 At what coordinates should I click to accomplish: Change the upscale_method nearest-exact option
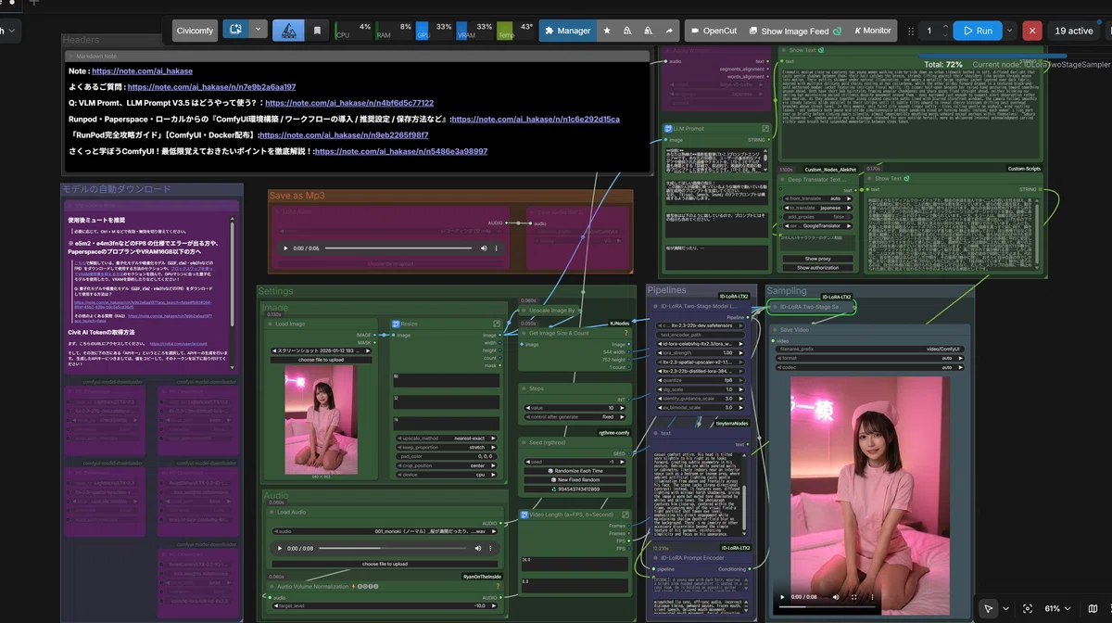coord(449,437)
